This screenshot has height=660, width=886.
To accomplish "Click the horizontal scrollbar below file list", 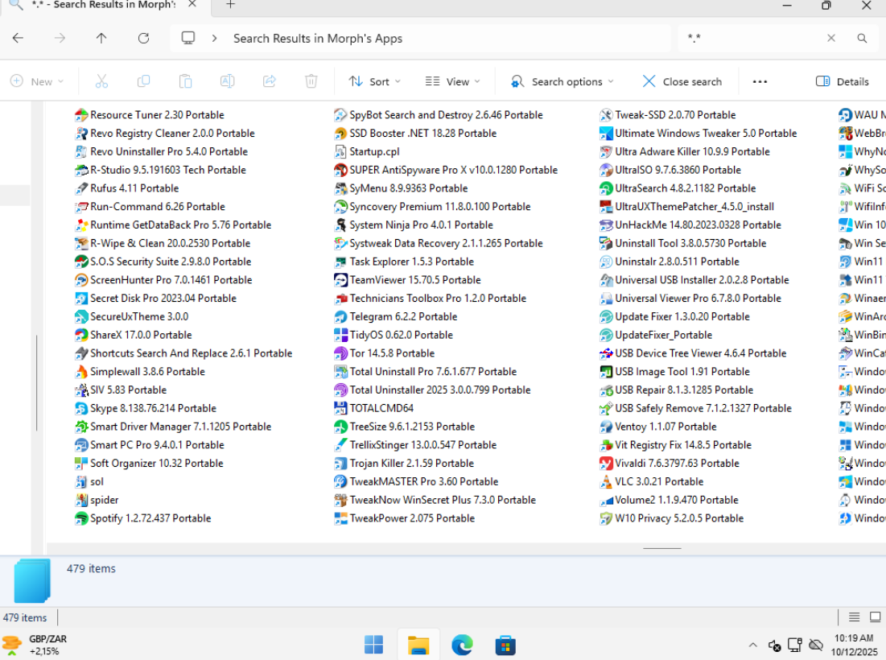I will coord(662,548).
